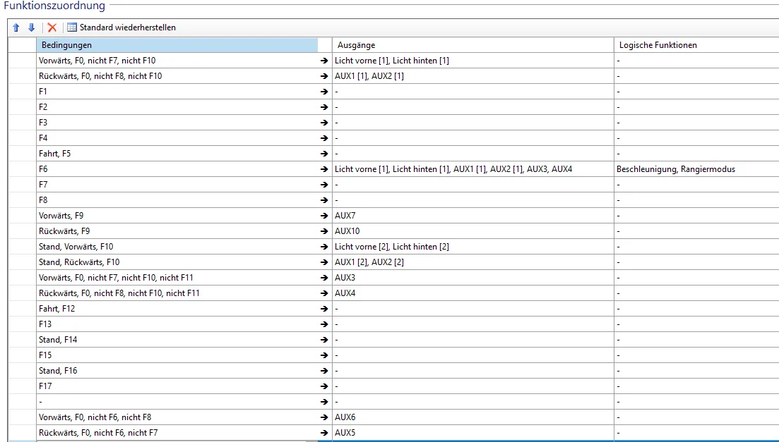Select the 'Vorwärts, F9' condition
Viewport: 779px width, 442px height.
(x=177, y=216)
